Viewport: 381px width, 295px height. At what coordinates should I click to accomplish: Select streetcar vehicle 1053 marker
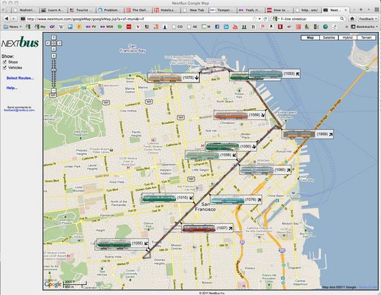[275, 74]
